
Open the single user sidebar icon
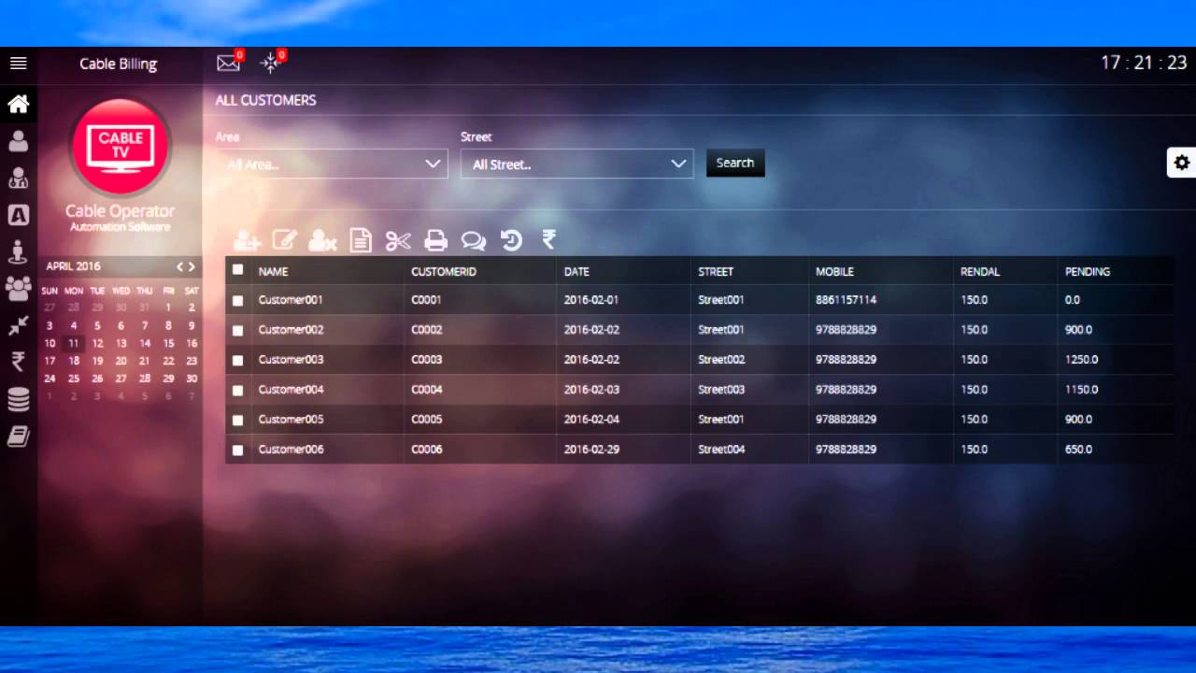coord(18,141)
